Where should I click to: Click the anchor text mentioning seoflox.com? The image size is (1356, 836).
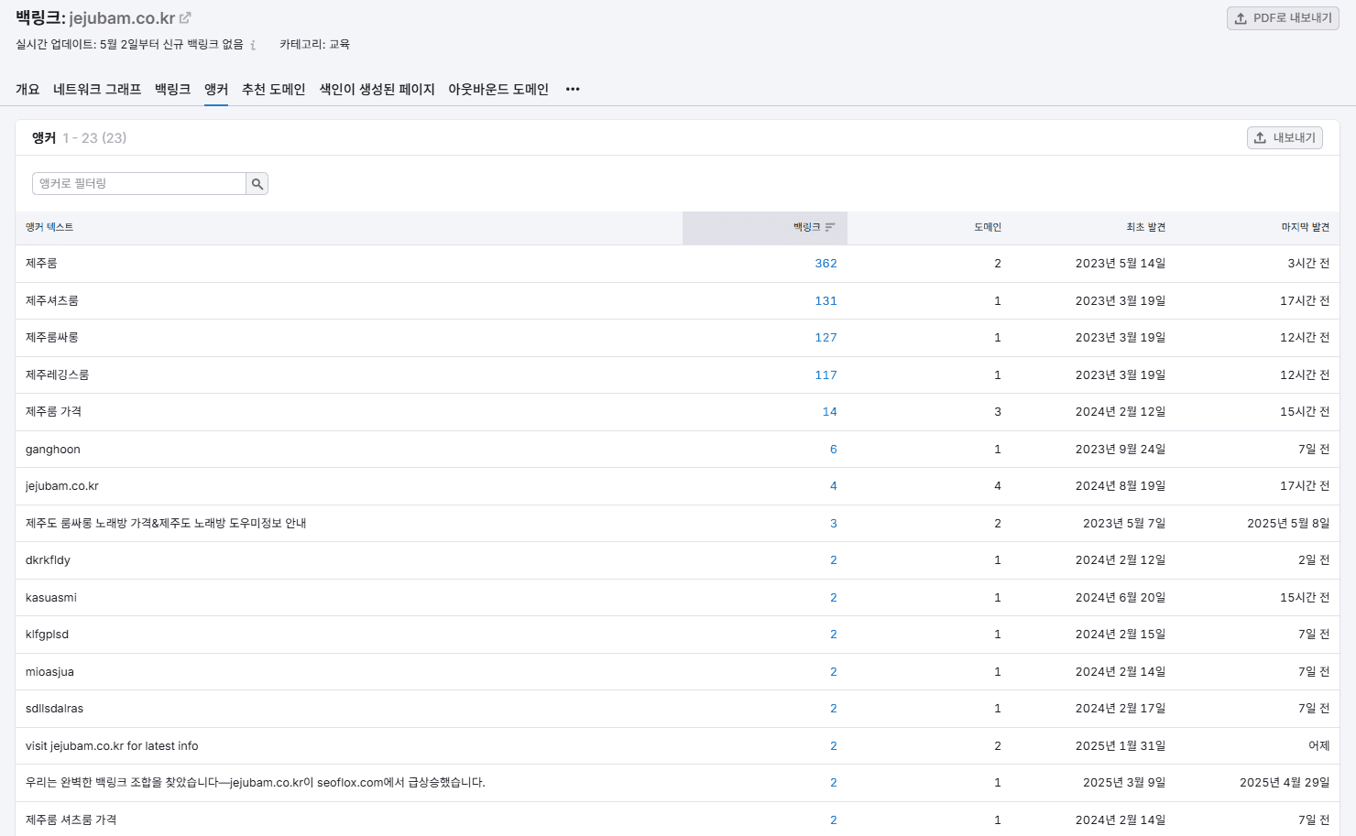pyautogui.click(x=256, y=783)
